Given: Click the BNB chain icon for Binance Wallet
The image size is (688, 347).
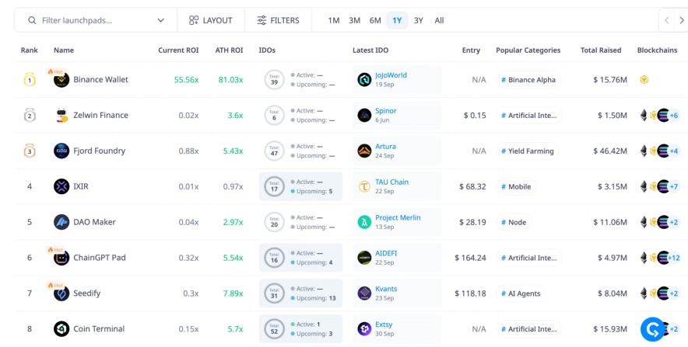Looking at the screenshot, I should pos(644,79).
